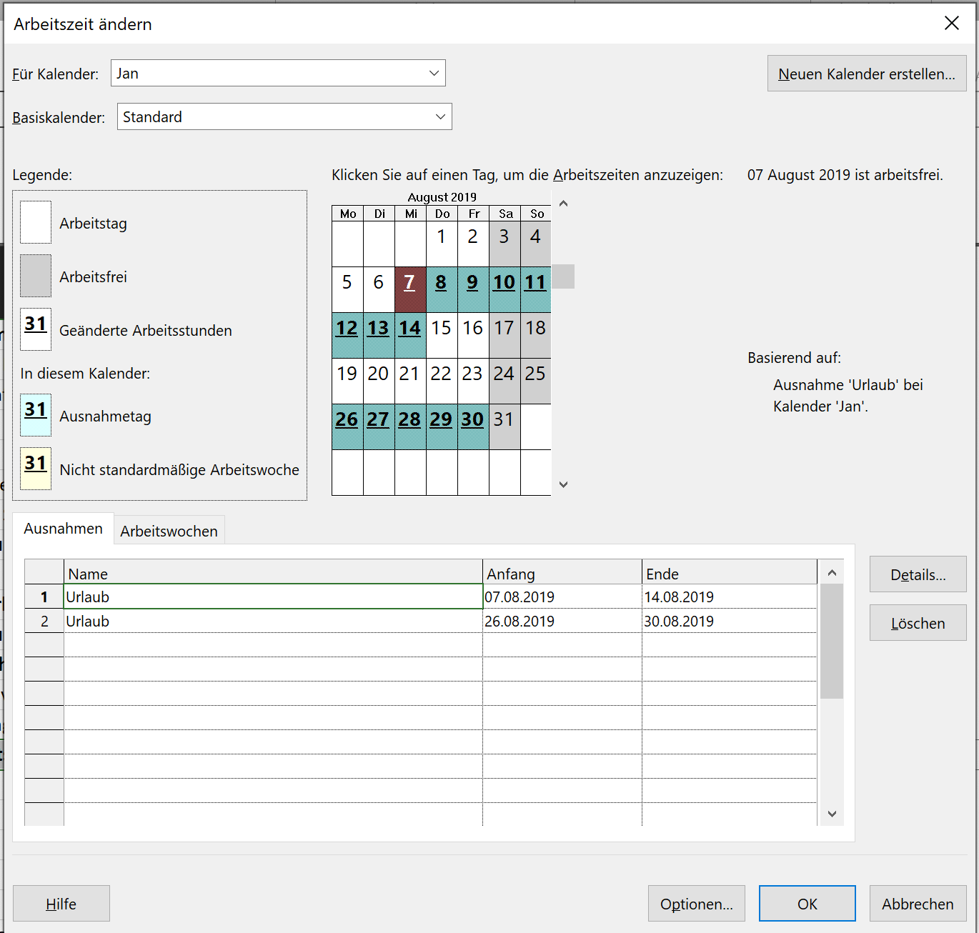Viewport: 979px width, 933px height.
Task: Select August 15 in the calendar
Action: click(x=442, y=335)
